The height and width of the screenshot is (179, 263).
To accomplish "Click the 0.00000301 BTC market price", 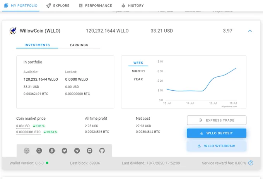I will tap(28, 132).
